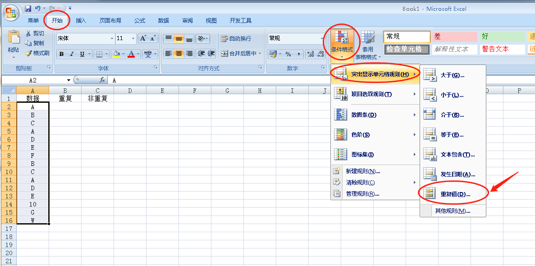Click the percent style icon
Viewport: 535px width, 266px height.
tap(288, 54)
